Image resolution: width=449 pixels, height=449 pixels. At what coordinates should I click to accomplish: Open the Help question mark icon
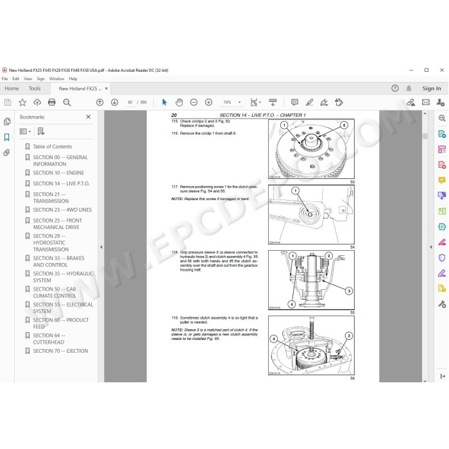[395, 89]
